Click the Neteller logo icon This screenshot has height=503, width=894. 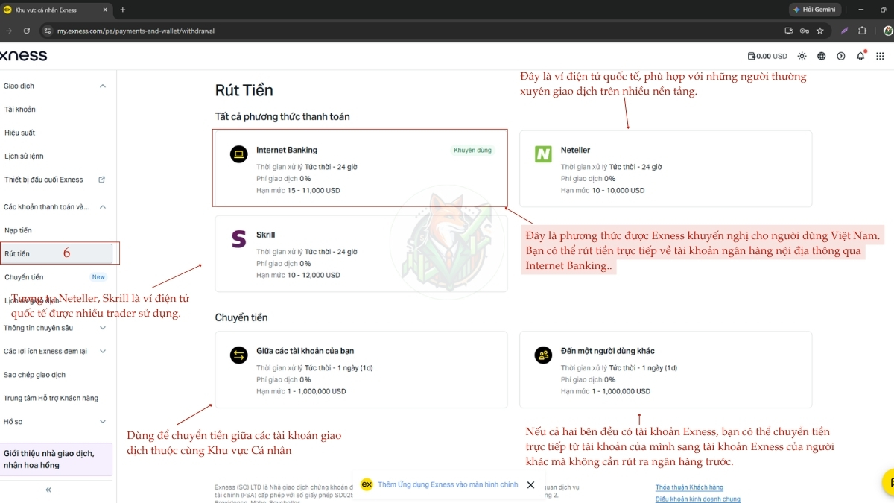coord(543,154)
